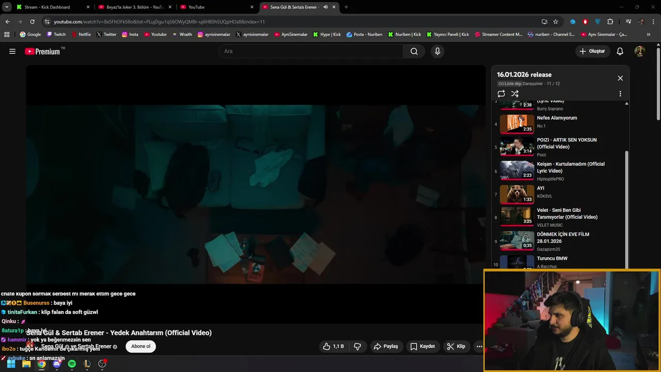Open the Streamer Content M... bookmark
The image size is (661, 372).
(498, 35)
